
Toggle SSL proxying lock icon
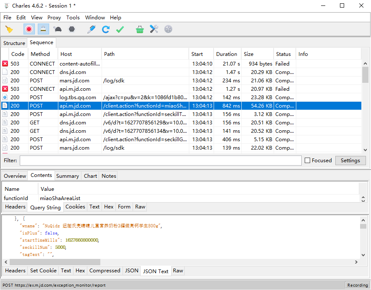[43, 29]
